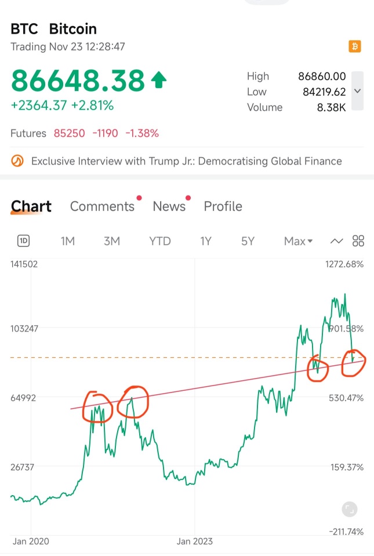The image size is (374, 556).
Task: Select the 1Y time range
Action: pos(206,241)
